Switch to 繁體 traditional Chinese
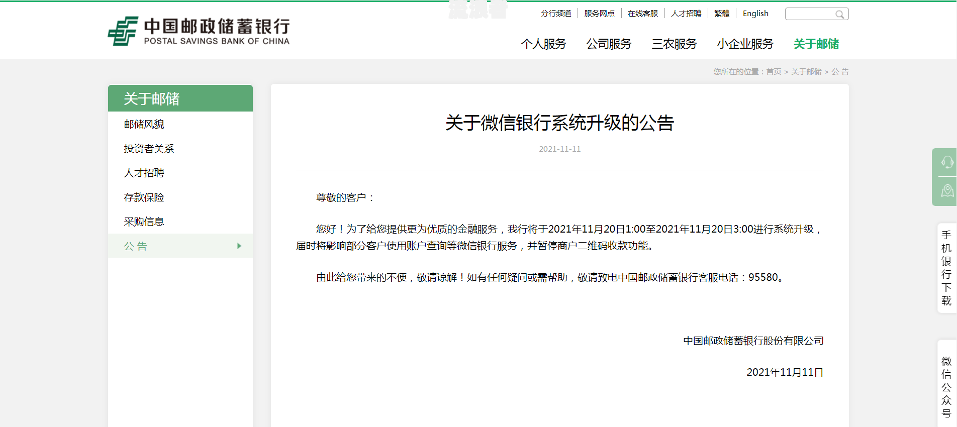957x427 pixels. [722, 14]
